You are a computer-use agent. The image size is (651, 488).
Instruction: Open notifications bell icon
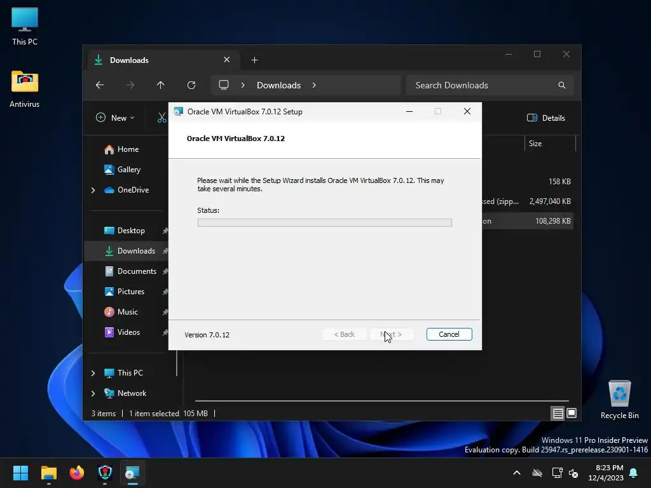tap(634, 473)
